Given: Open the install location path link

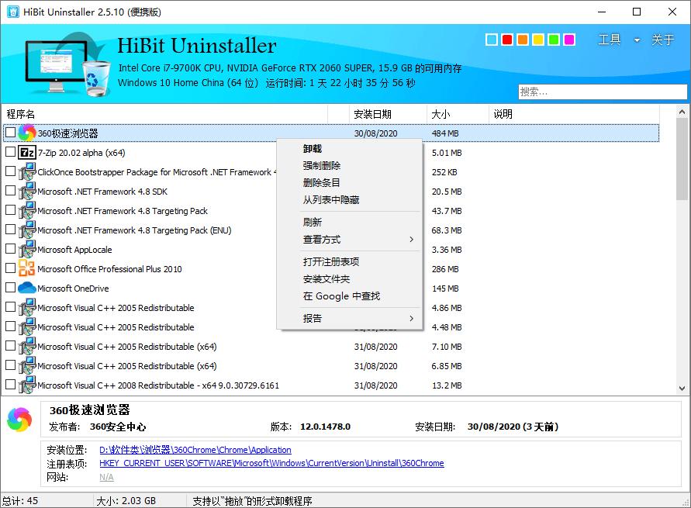Looking at the screenshot, I should pyautogui.click(x=195, y=450).
